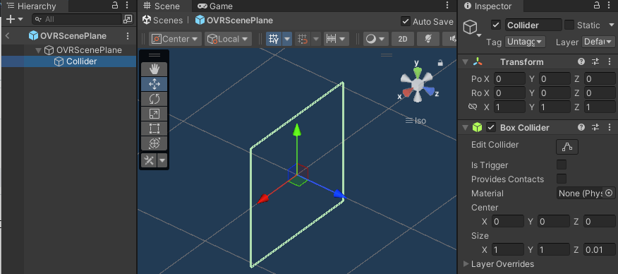Screen dimensions: 618x274
Task: Lock the Hierarchy panel
Action: (x=115, y=5)
